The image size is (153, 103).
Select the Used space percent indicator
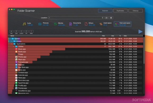pos(105,24)
